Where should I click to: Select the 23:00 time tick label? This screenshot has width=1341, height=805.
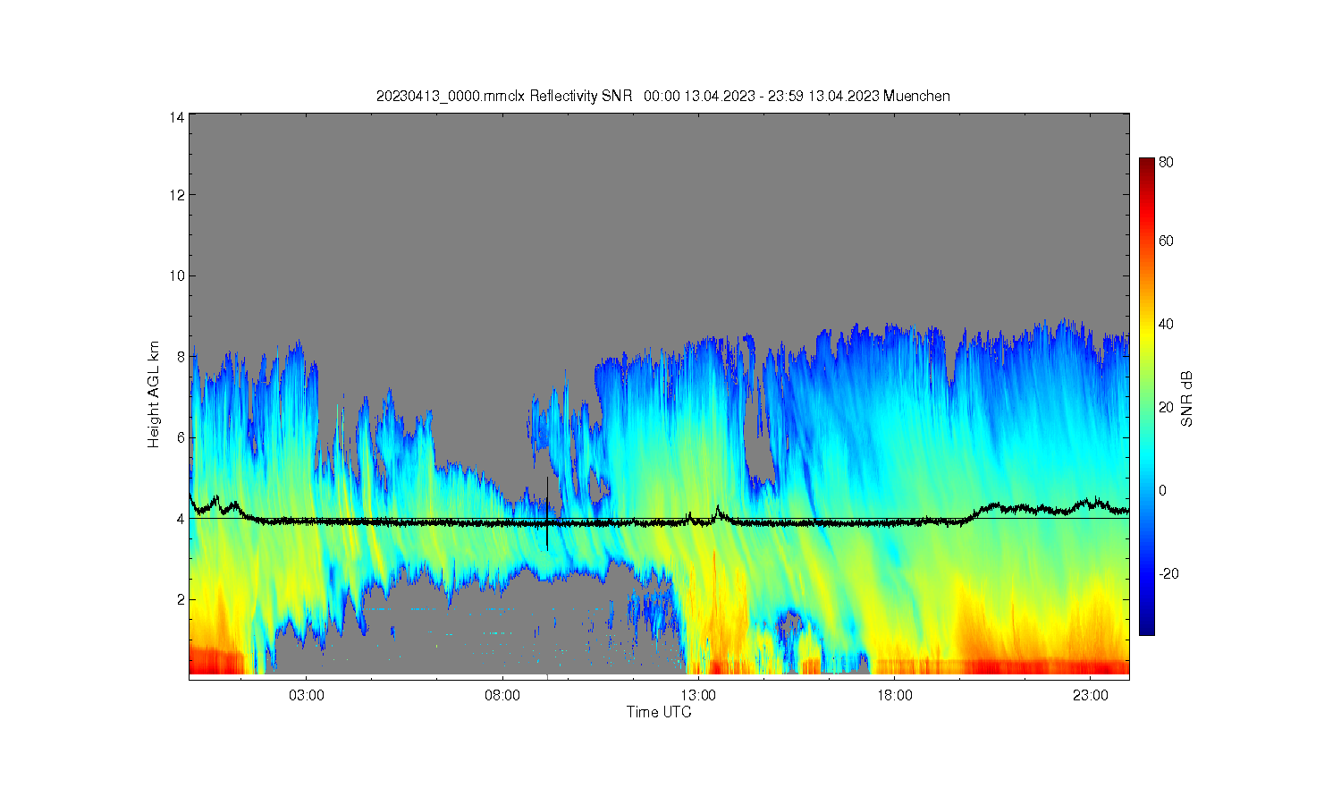tap(1090, 695)
